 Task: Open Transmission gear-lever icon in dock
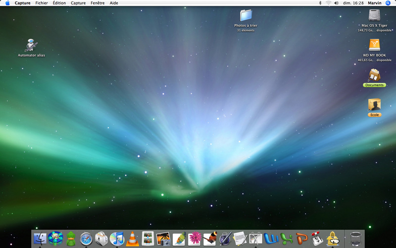tap(317, 239)
